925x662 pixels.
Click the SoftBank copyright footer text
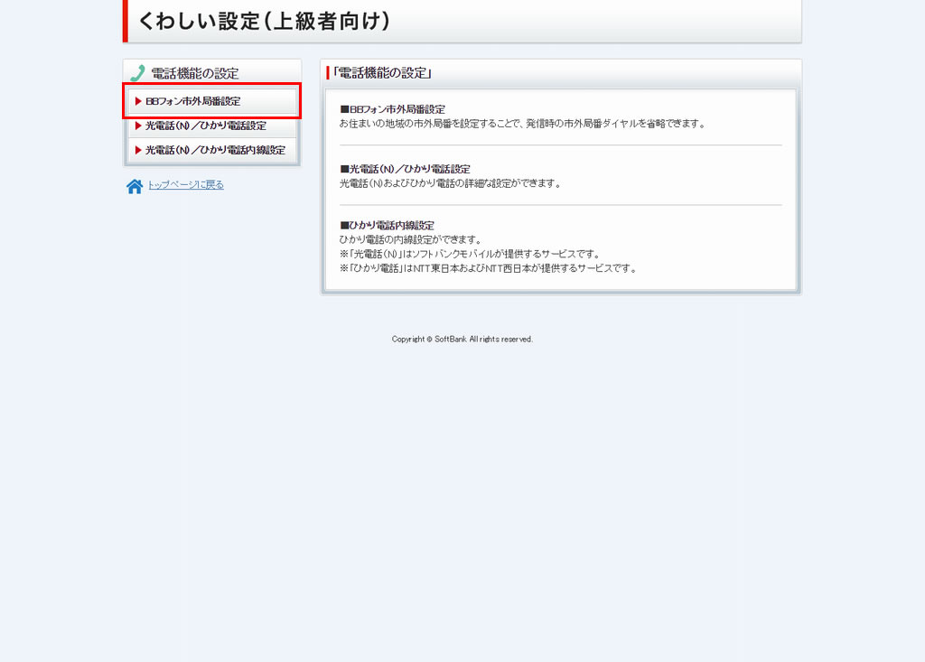click(x=462, y=340)
